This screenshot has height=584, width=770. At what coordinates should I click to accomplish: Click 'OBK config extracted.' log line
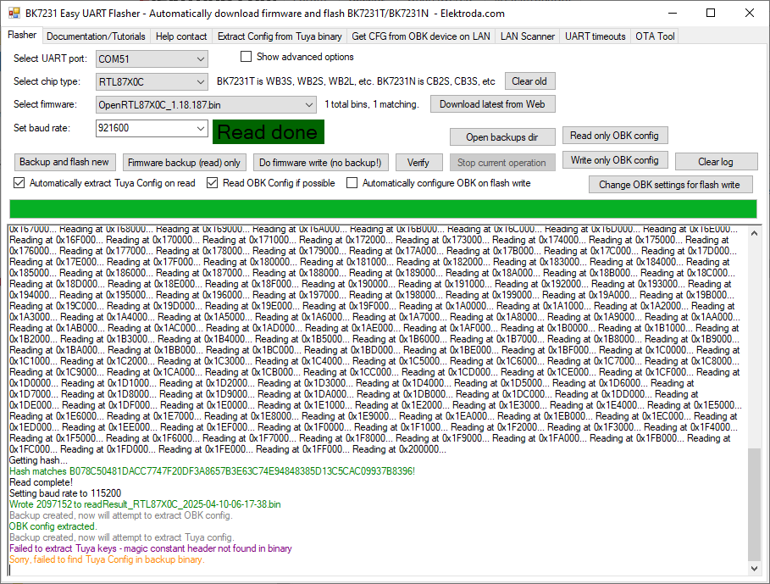pyautogui.click(x=53, y=526)
